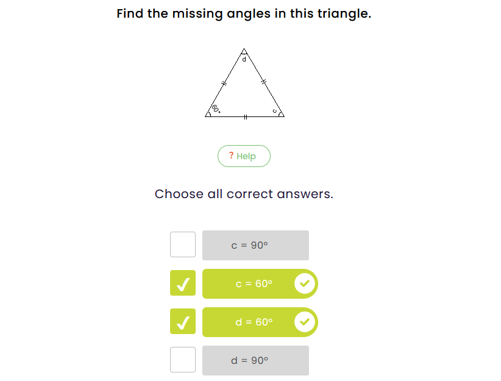Screen dimensions: 501x381
Task: Click angle c in the triangle's right corner
Action: click(275, 110)
